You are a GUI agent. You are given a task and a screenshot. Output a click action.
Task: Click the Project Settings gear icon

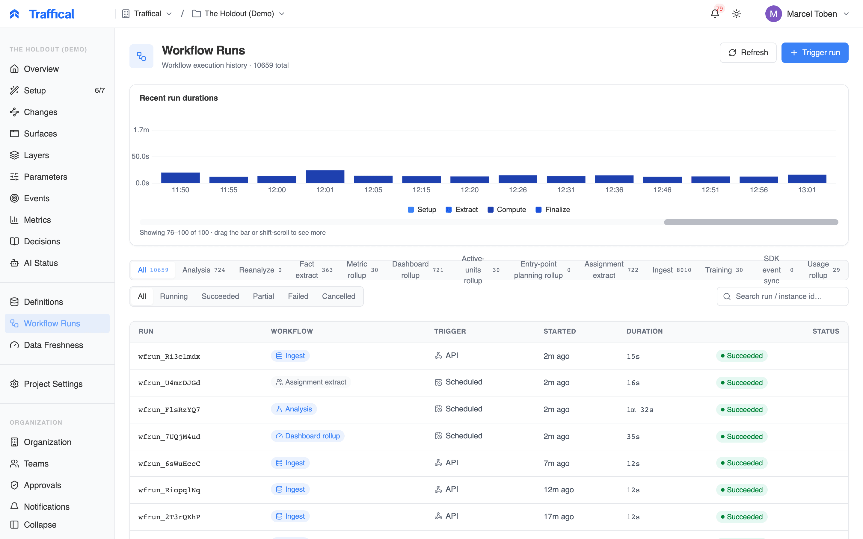click(x=14, y=384)
